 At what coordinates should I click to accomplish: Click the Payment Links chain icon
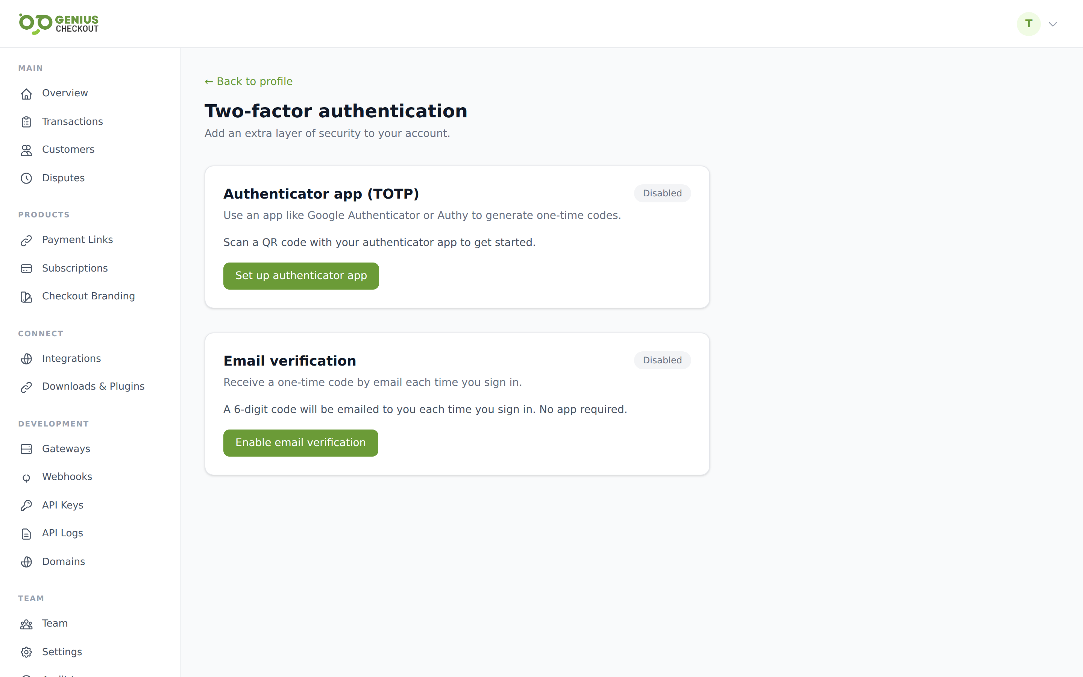pos(26,240)
